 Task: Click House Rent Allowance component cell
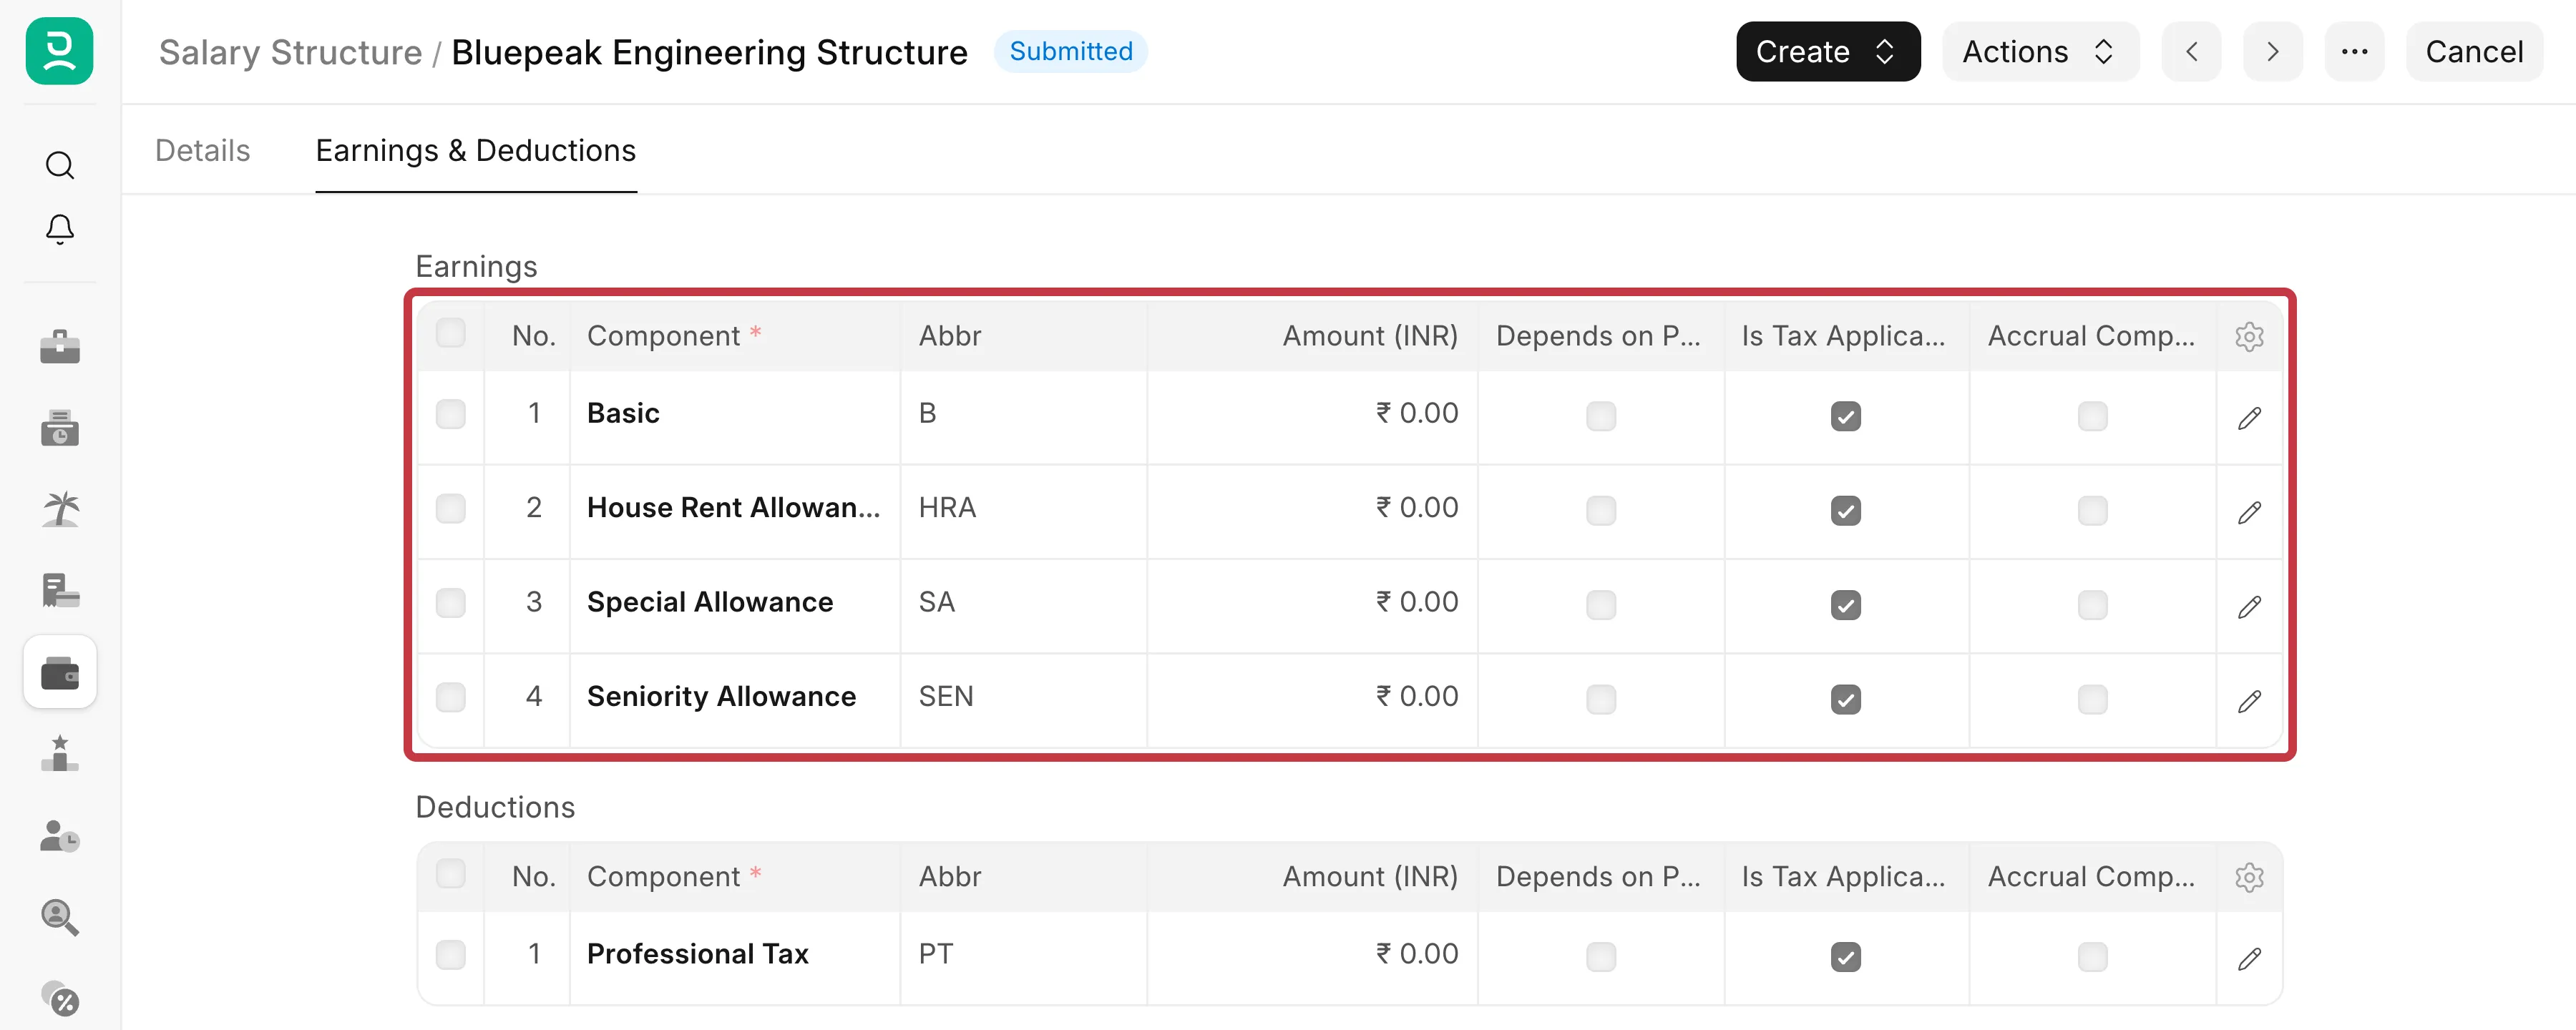coord(735,511)
